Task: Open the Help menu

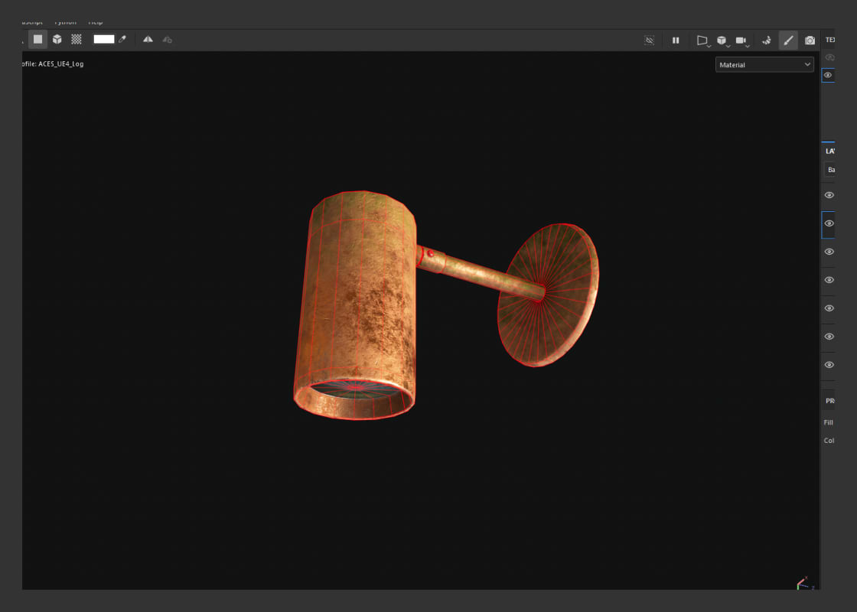Action: 95,21
